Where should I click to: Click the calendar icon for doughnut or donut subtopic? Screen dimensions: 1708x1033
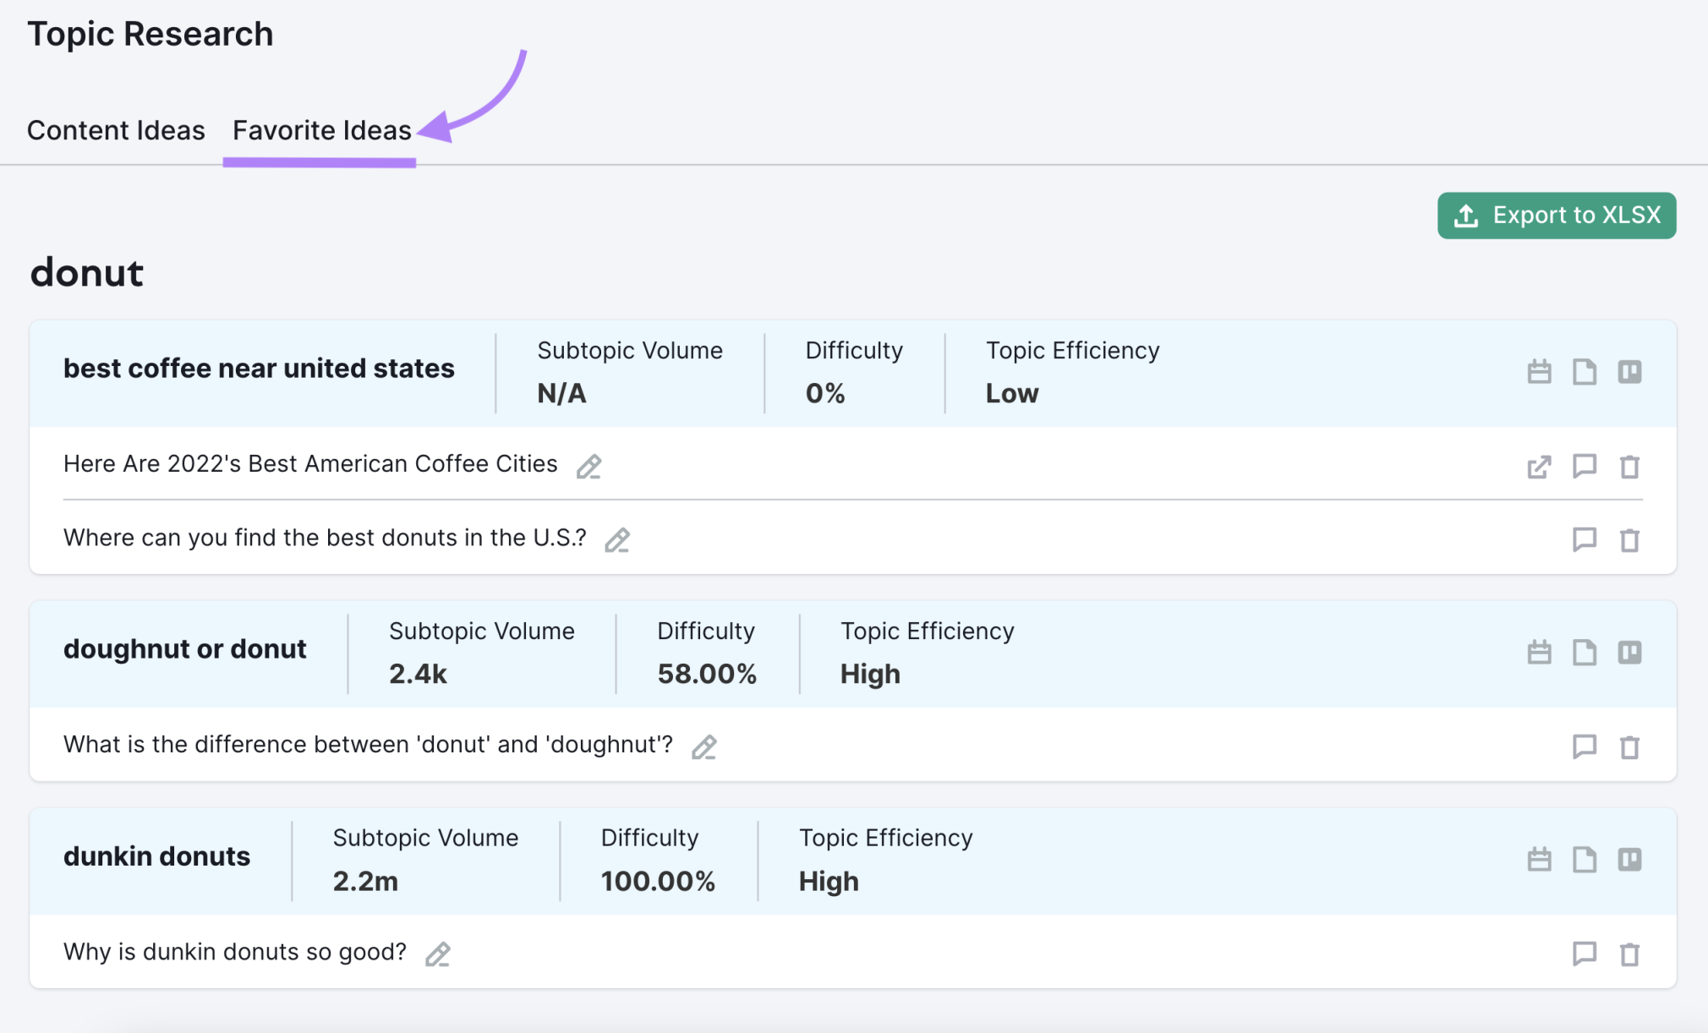pyautogui.click(x=1540, y=651)
